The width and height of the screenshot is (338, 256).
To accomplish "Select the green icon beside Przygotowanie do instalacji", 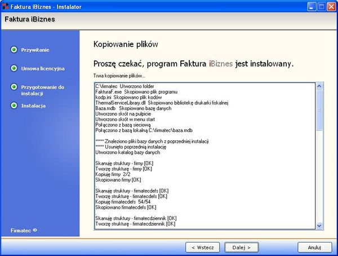I will (14, 87).
